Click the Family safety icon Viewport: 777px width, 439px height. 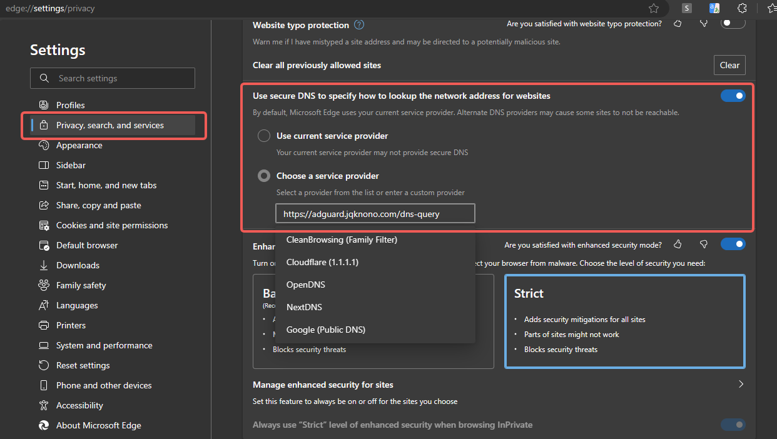click(44, 285)
